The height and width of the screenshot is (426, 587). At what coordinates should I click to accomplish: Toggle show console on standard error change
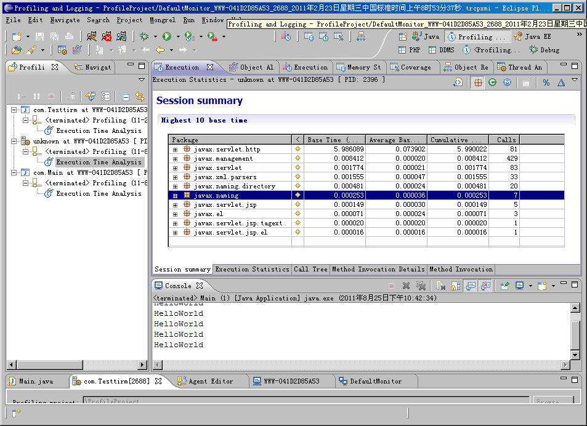(x=485, y=286)
